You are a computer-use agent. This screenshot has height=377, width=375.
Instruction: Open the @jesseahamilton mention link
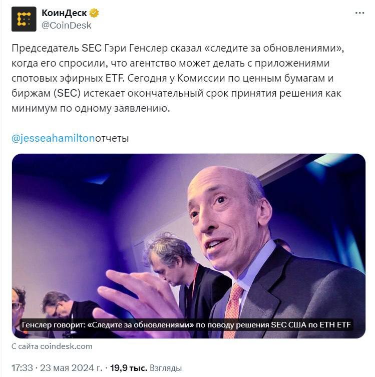53,138
